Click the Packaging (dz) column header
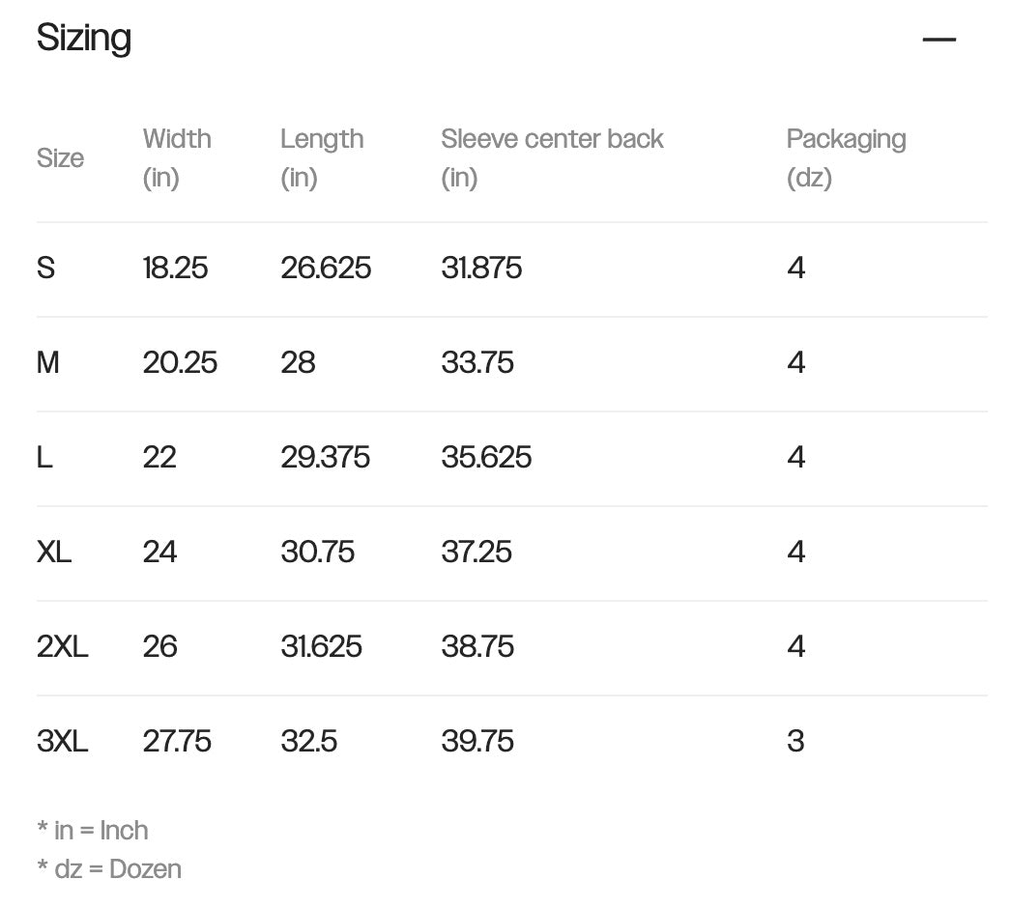Viewport: 1011px width, 908px height. [846, 157]
